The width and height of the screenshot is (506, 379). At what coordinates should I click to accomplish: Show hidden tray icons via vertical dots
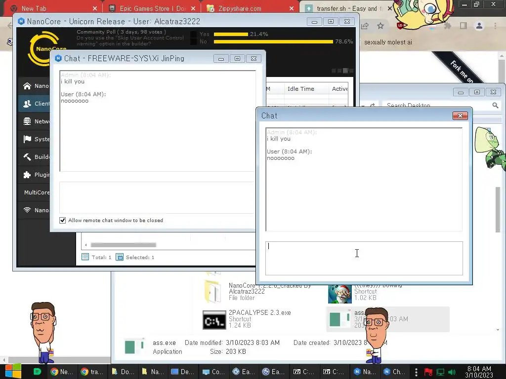416,372
